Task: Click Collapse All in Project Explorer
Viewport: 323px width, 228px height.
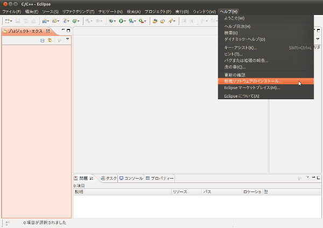Action: point(43,40)
